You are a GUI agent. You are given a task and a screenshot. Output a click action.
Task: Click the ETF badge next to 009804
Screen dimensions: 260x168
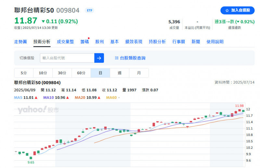click(x=90, y=10)
